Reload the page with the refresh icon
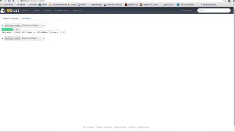 [x=9, y=1]
